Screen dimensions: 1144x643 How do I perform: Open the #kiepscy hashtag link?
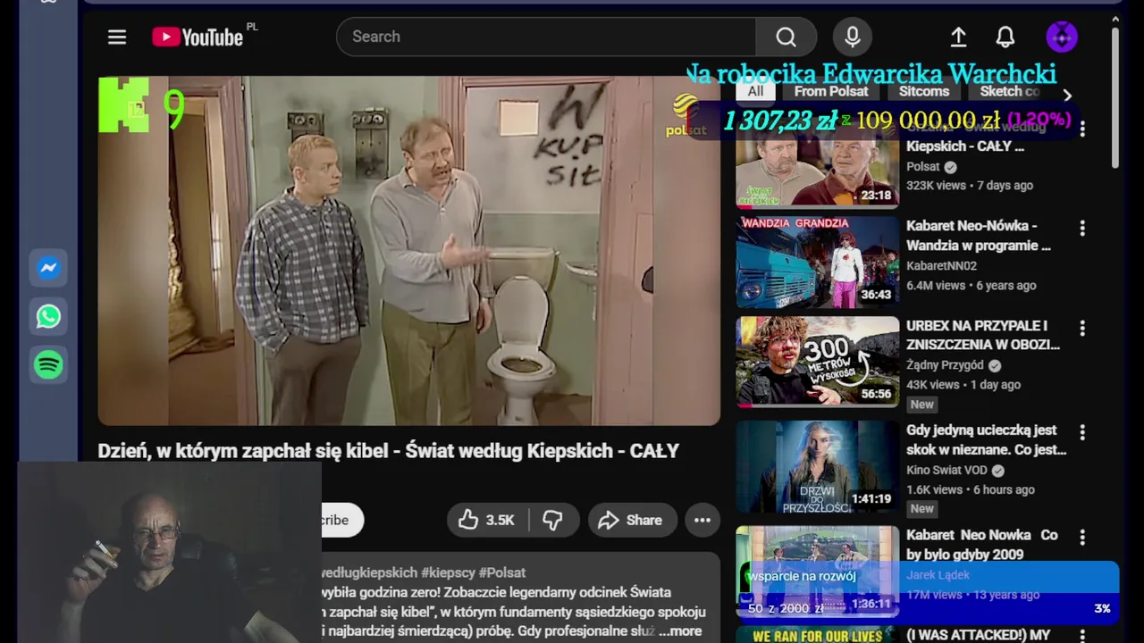click(x=448, y=572)
